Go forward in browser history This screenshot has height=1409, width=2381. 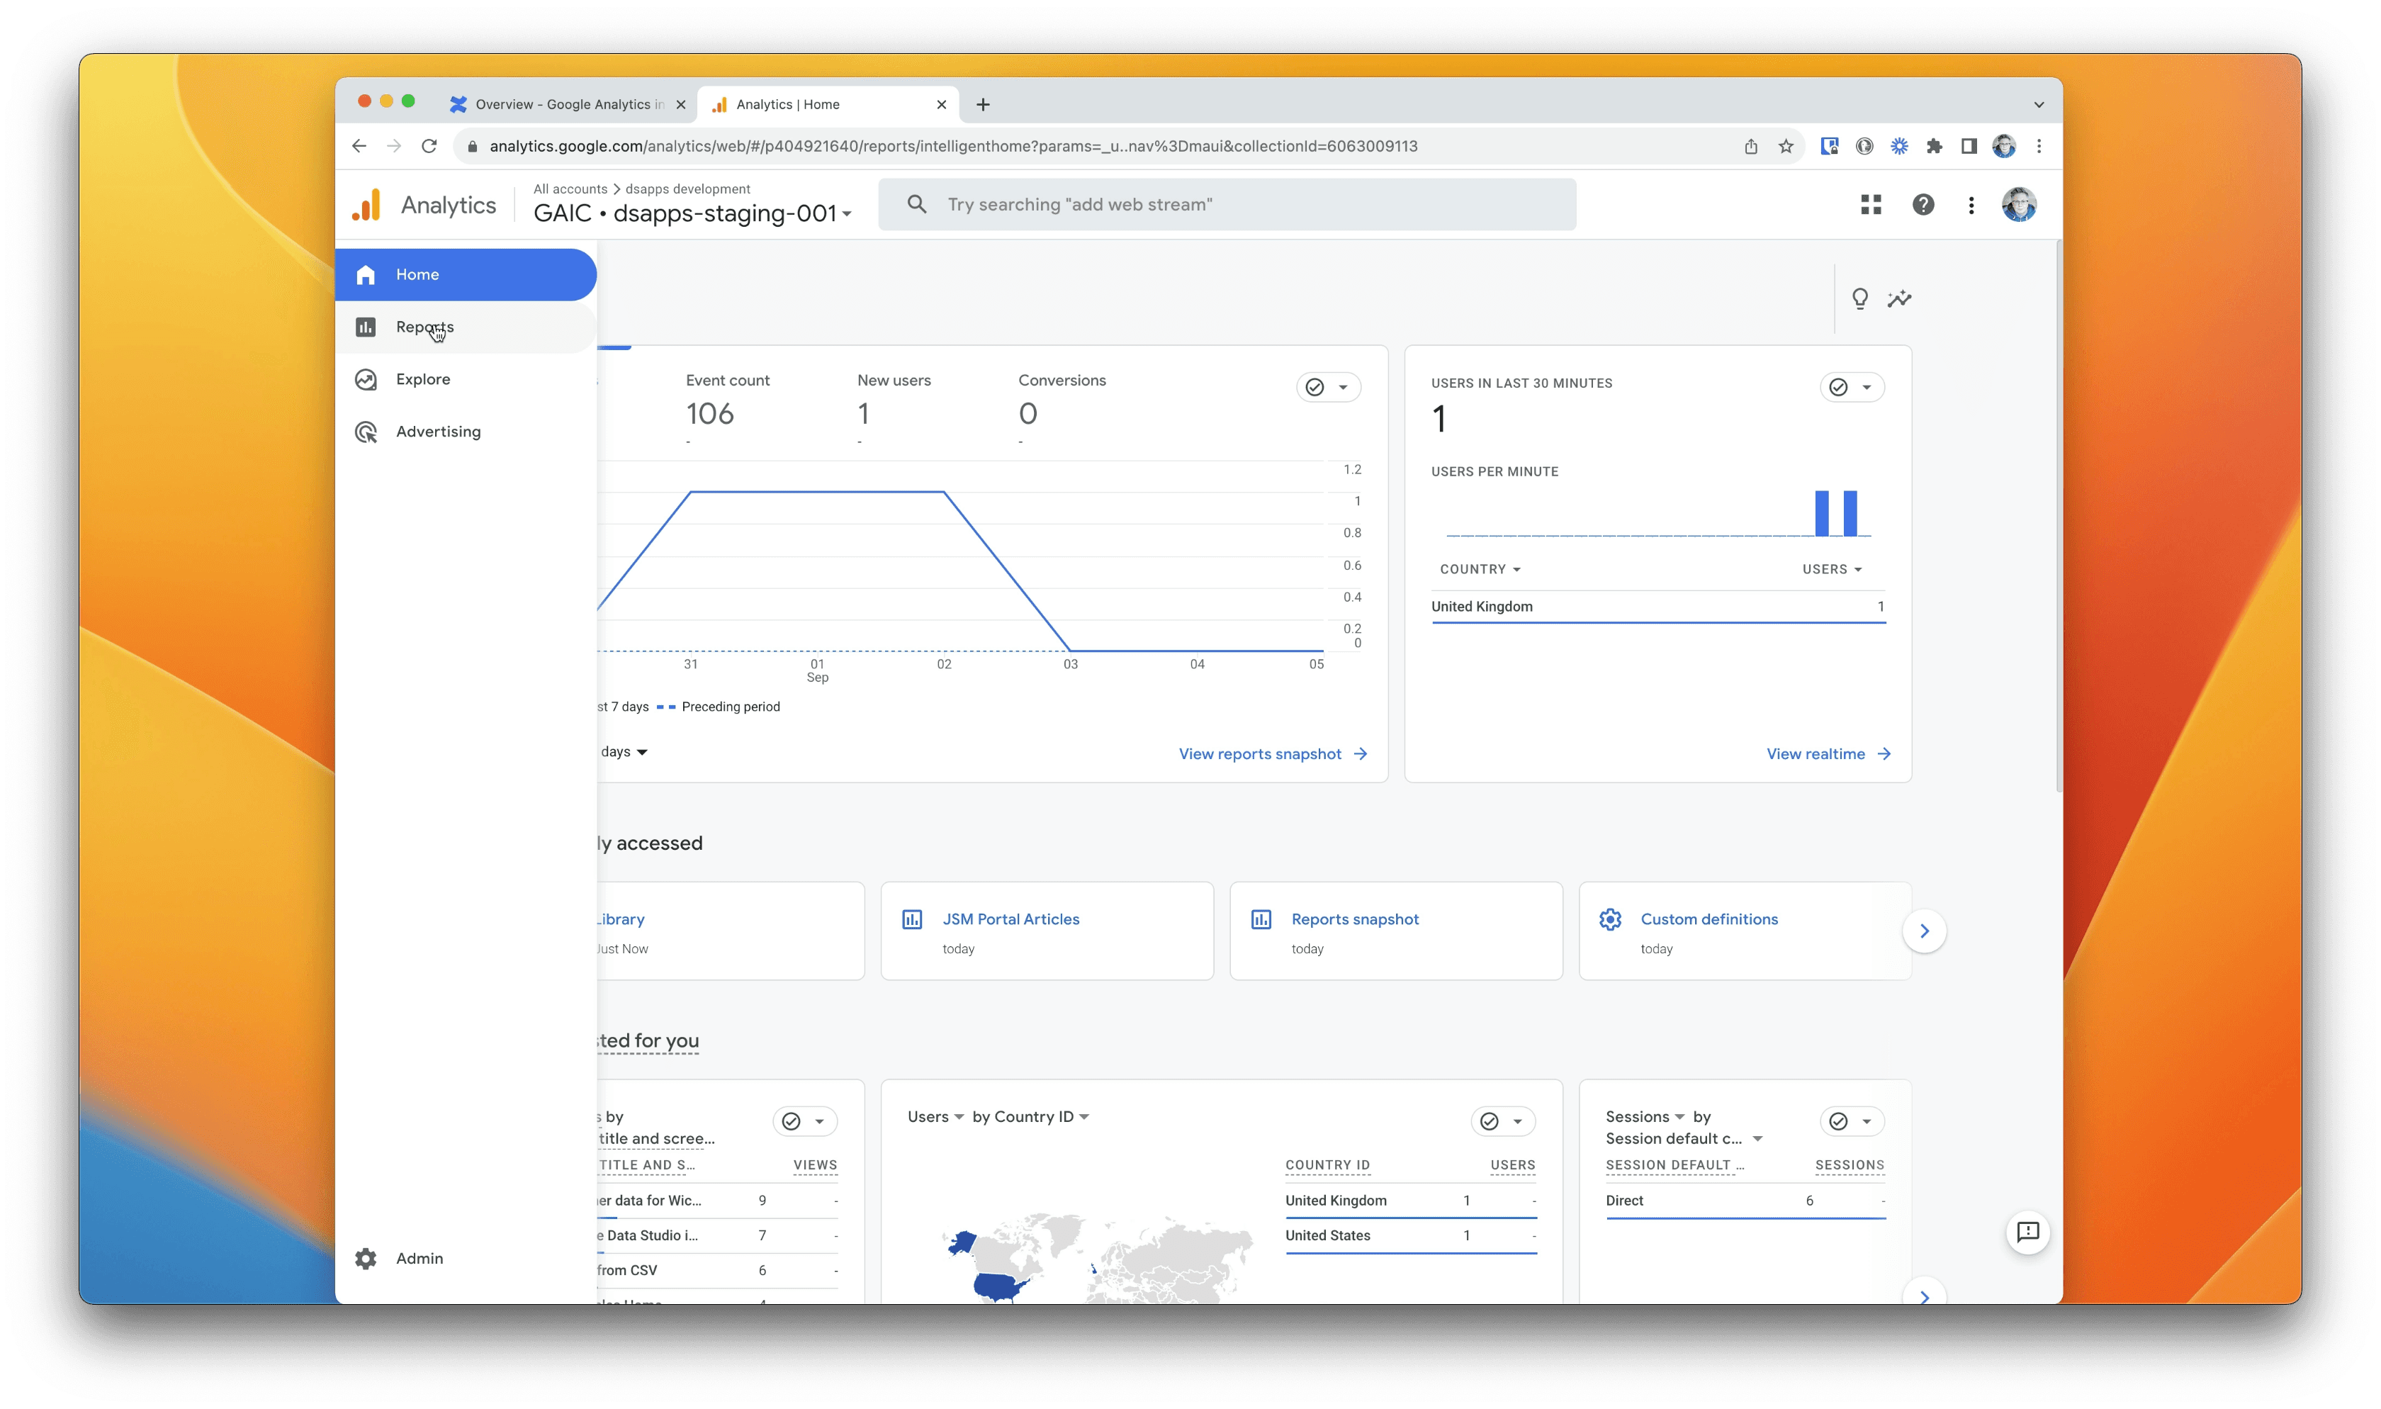coord(394,145)
